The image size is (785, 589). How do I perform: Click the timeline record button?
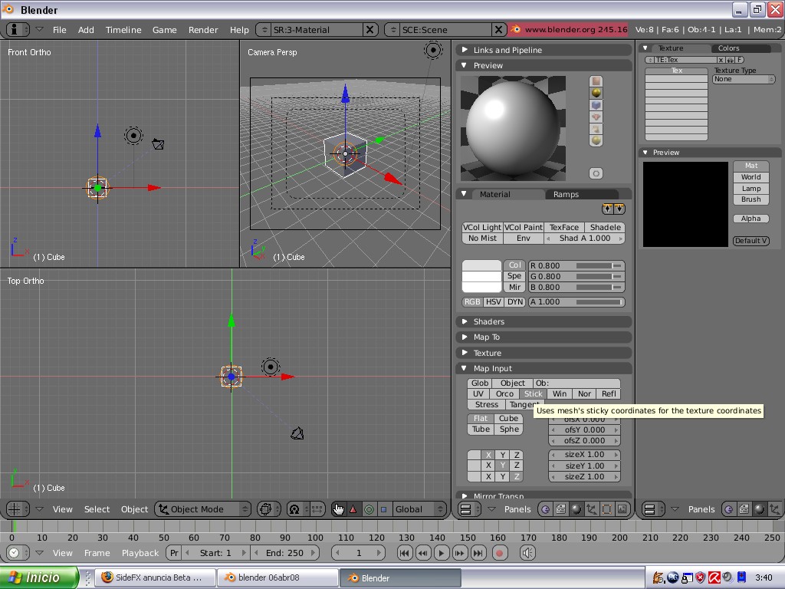[499, 553]
